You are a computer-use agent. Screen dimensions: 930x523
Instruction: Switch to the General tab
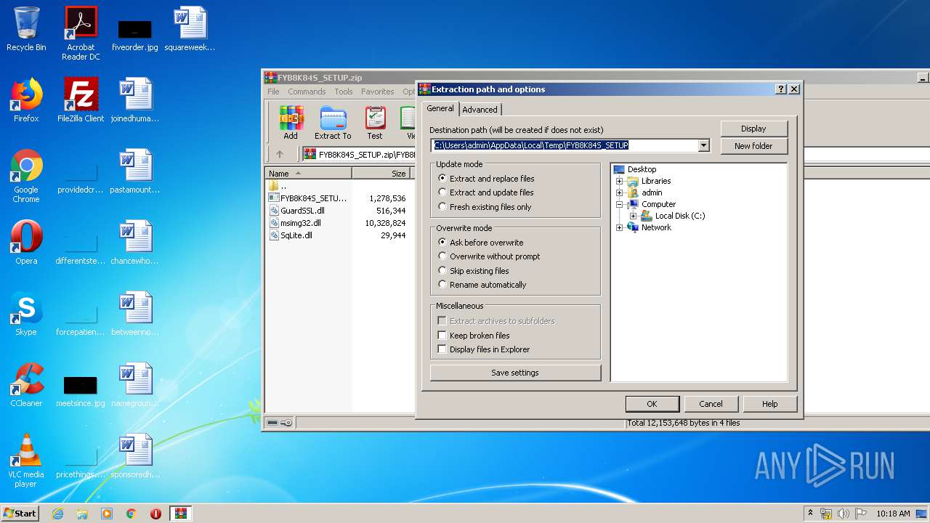pyautogui.click(x=440, y=108)
